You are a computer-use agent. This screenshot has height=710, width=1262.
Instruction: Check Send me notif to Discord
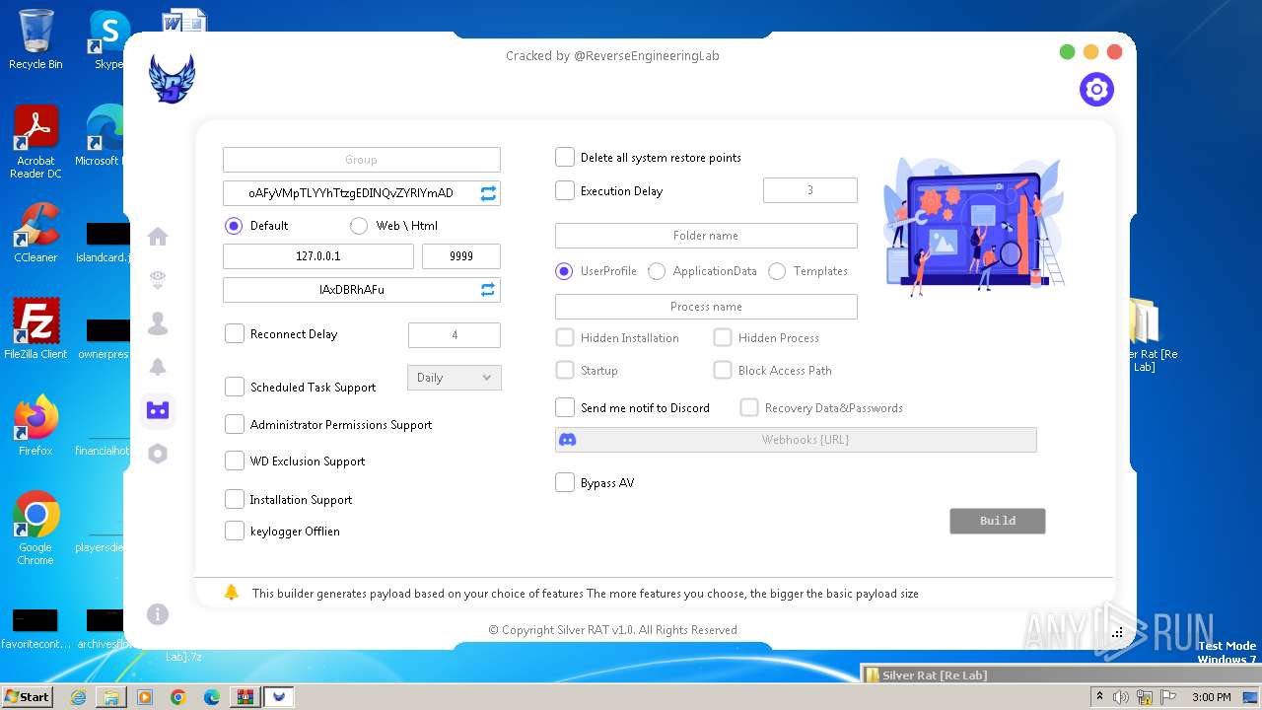click(x=565, y=407)
